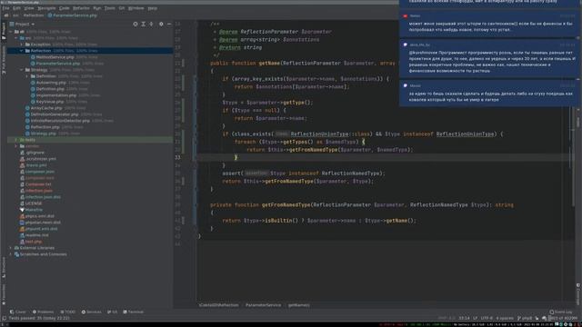The image size is (582, 327).
Task: Open the Event Log
Action: tap(560, 312)
